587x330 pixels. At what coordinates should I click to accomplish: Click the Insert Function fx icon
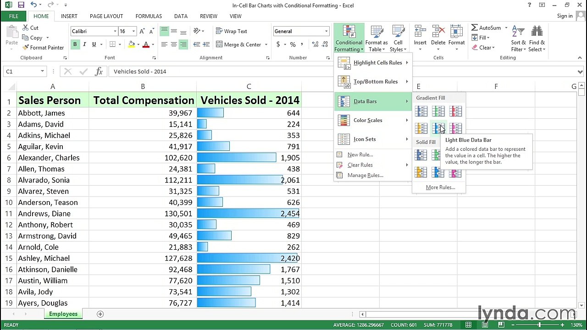click(99, 71)
